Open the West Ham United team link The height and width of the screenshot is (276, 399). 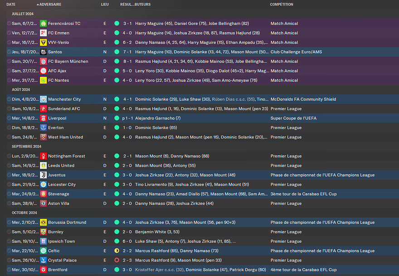coord(65,137)
